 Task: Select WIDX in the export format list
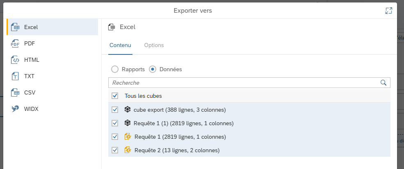coord(52,109)
